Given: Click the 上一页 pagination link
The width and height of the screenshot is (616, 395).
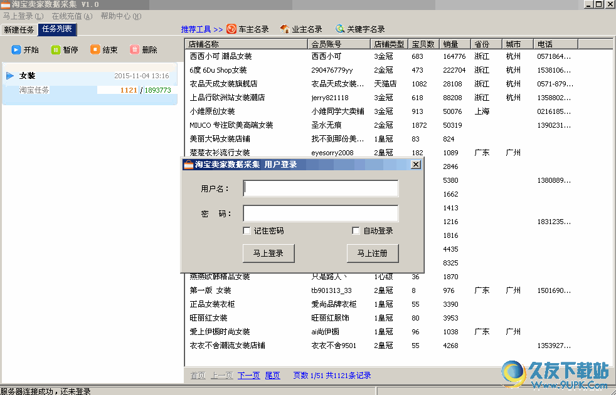Looking at the screenshot, I should 222,376.
